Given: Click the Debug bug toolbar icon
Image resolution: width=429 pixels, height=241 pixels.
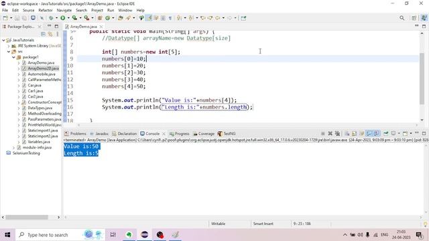Looking at the screenshot, I should pos(51,18).
